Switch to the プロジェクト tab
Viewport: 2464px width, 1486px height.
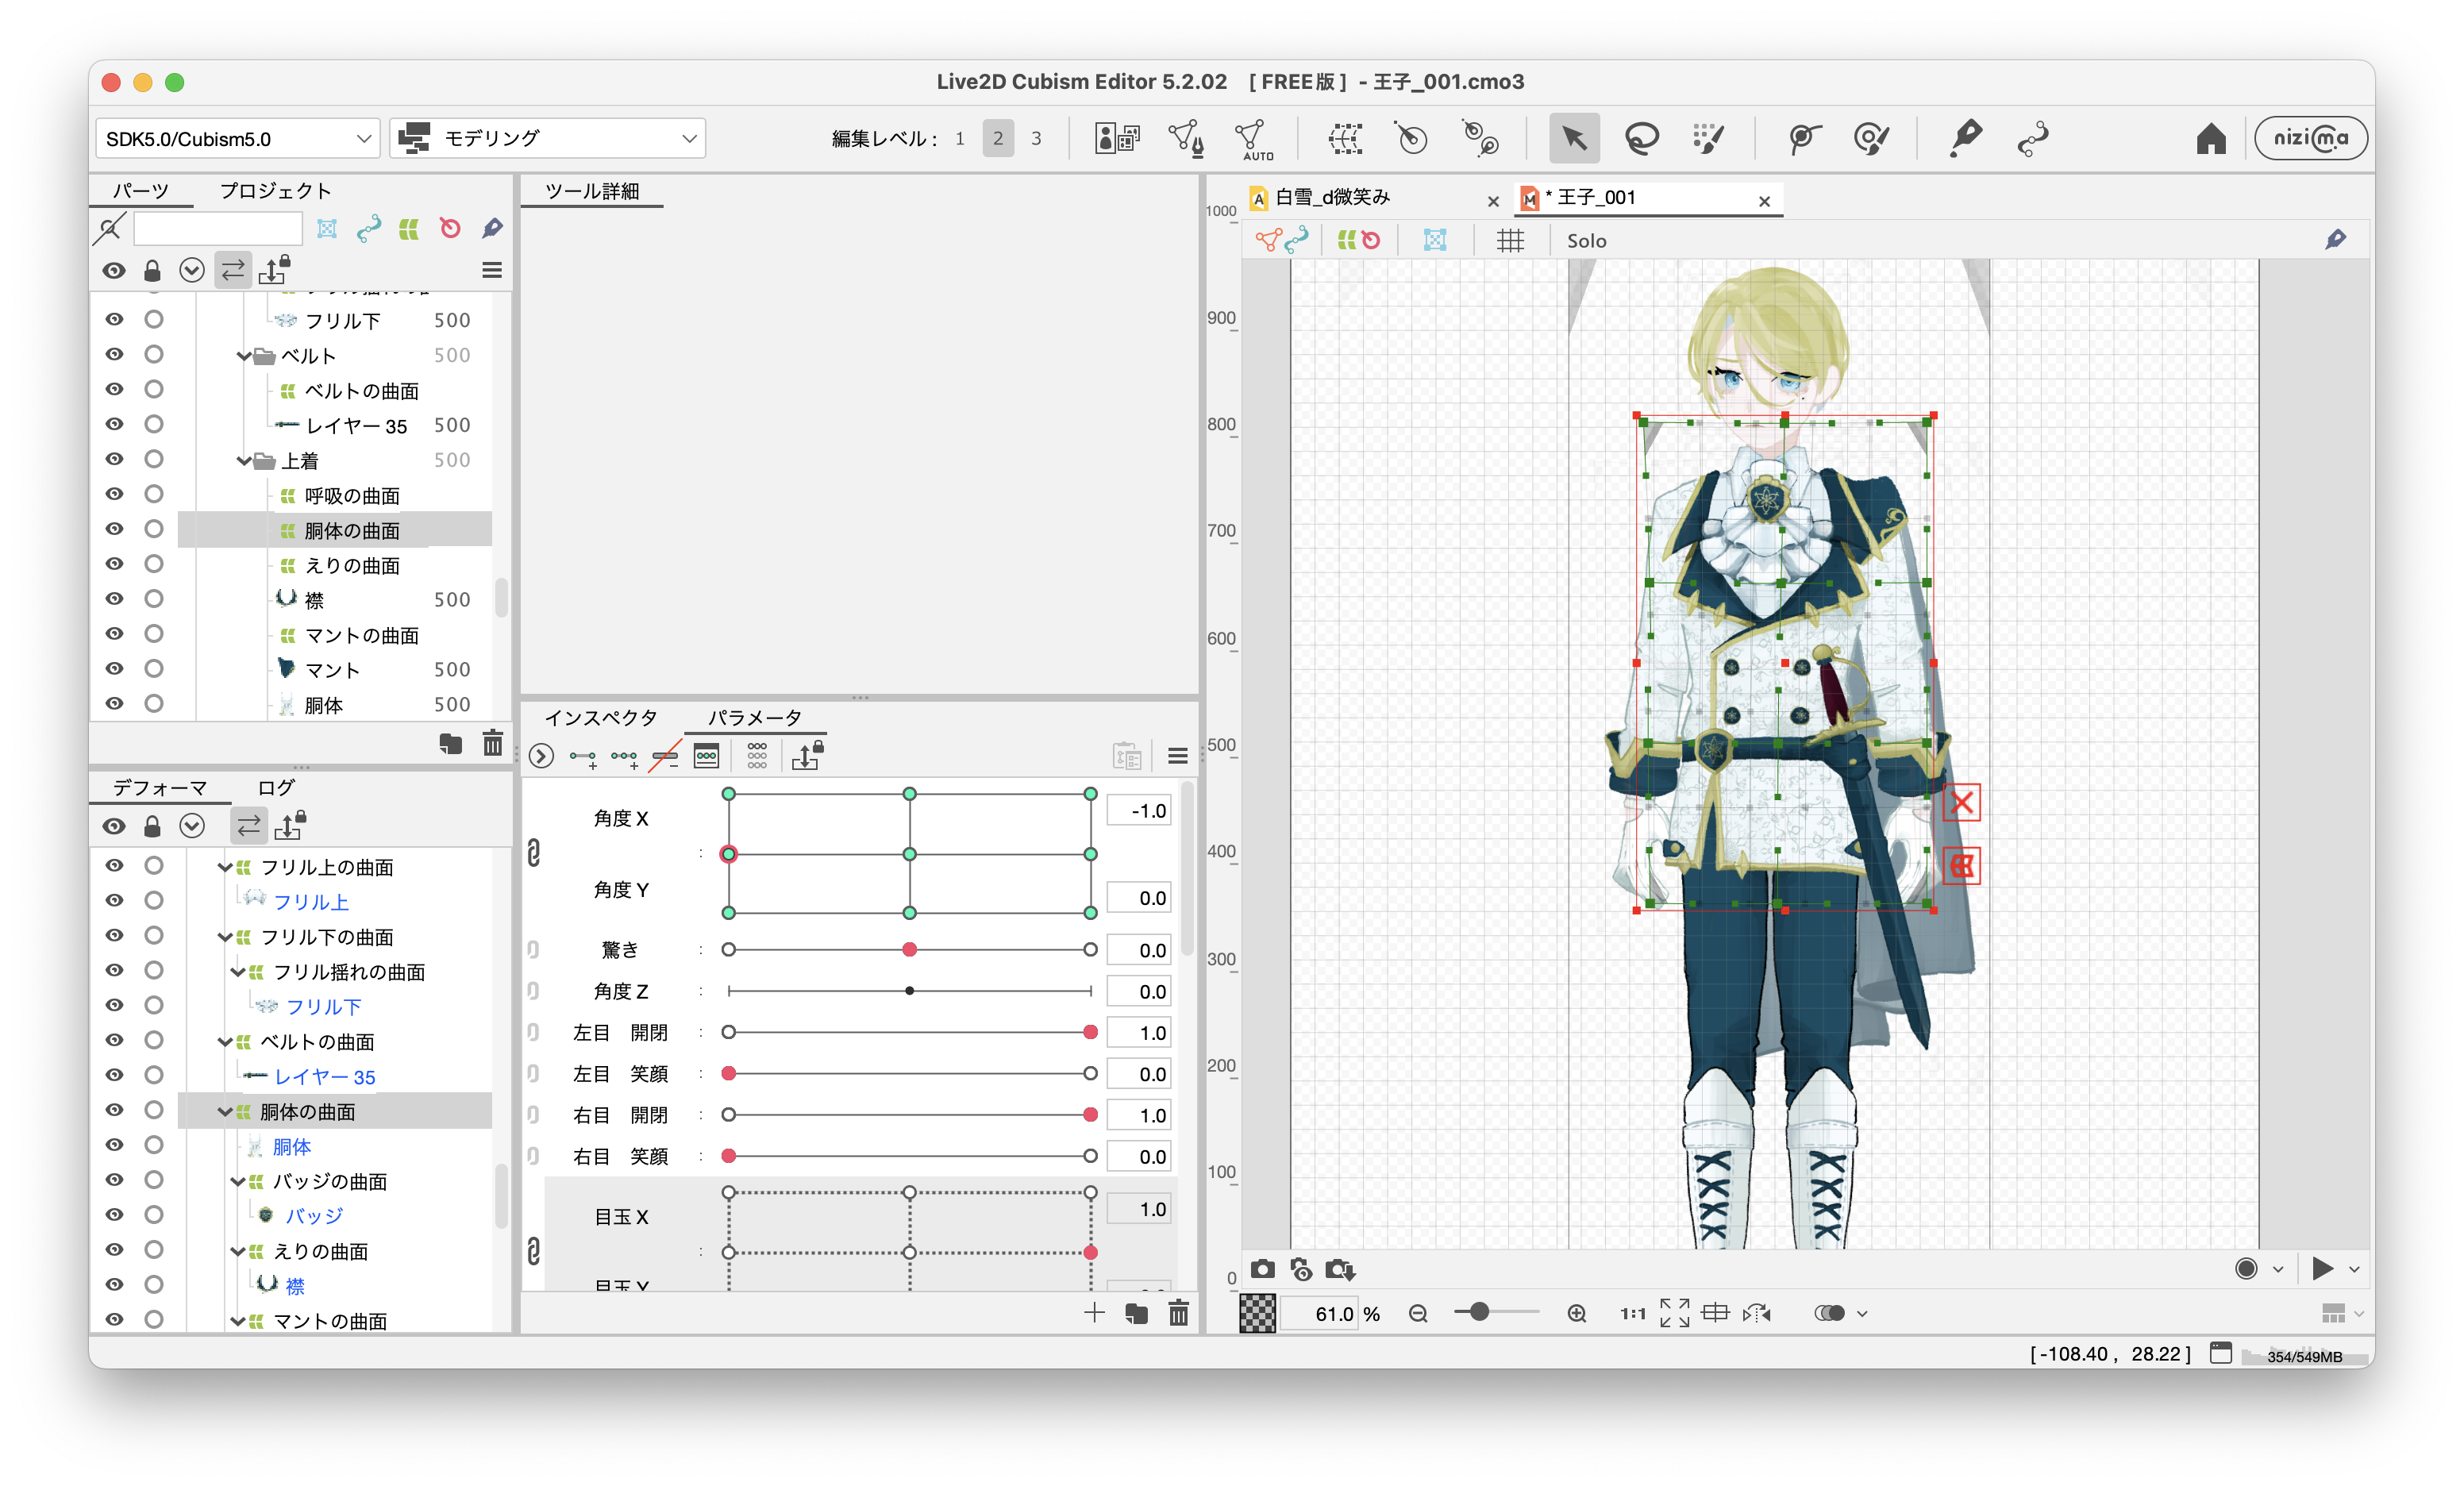click(274, 190)
